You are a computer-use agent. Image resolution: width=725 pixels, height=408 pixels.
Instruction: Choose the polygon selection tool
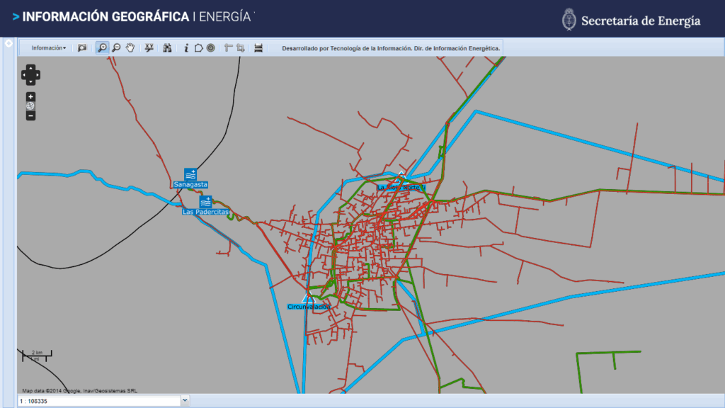click(x=198, y=48)
